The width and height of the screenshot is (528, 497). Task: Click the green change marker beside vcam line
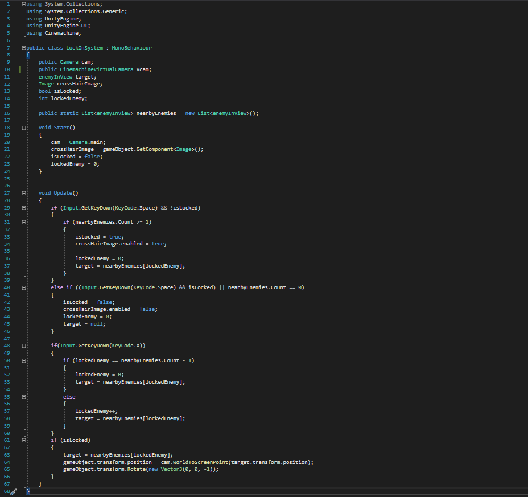click(x=20, y=69)
